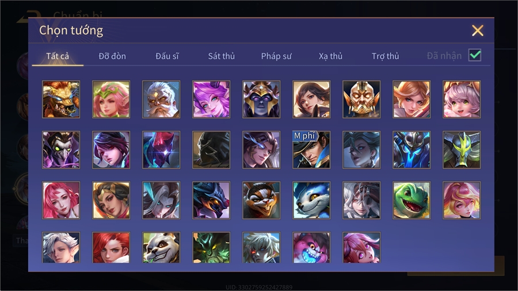Choose the plague doctor masked hero

(x=61, y=150)
